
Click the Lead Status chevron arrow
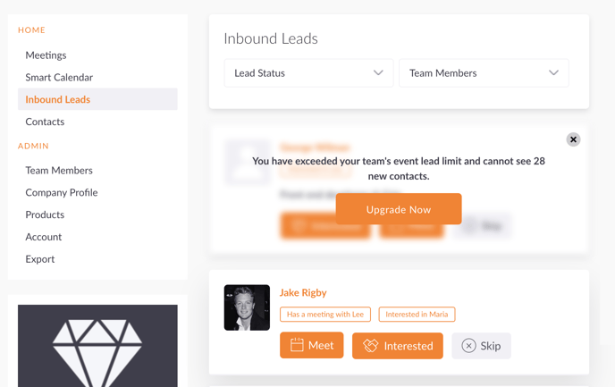(378, 72)
